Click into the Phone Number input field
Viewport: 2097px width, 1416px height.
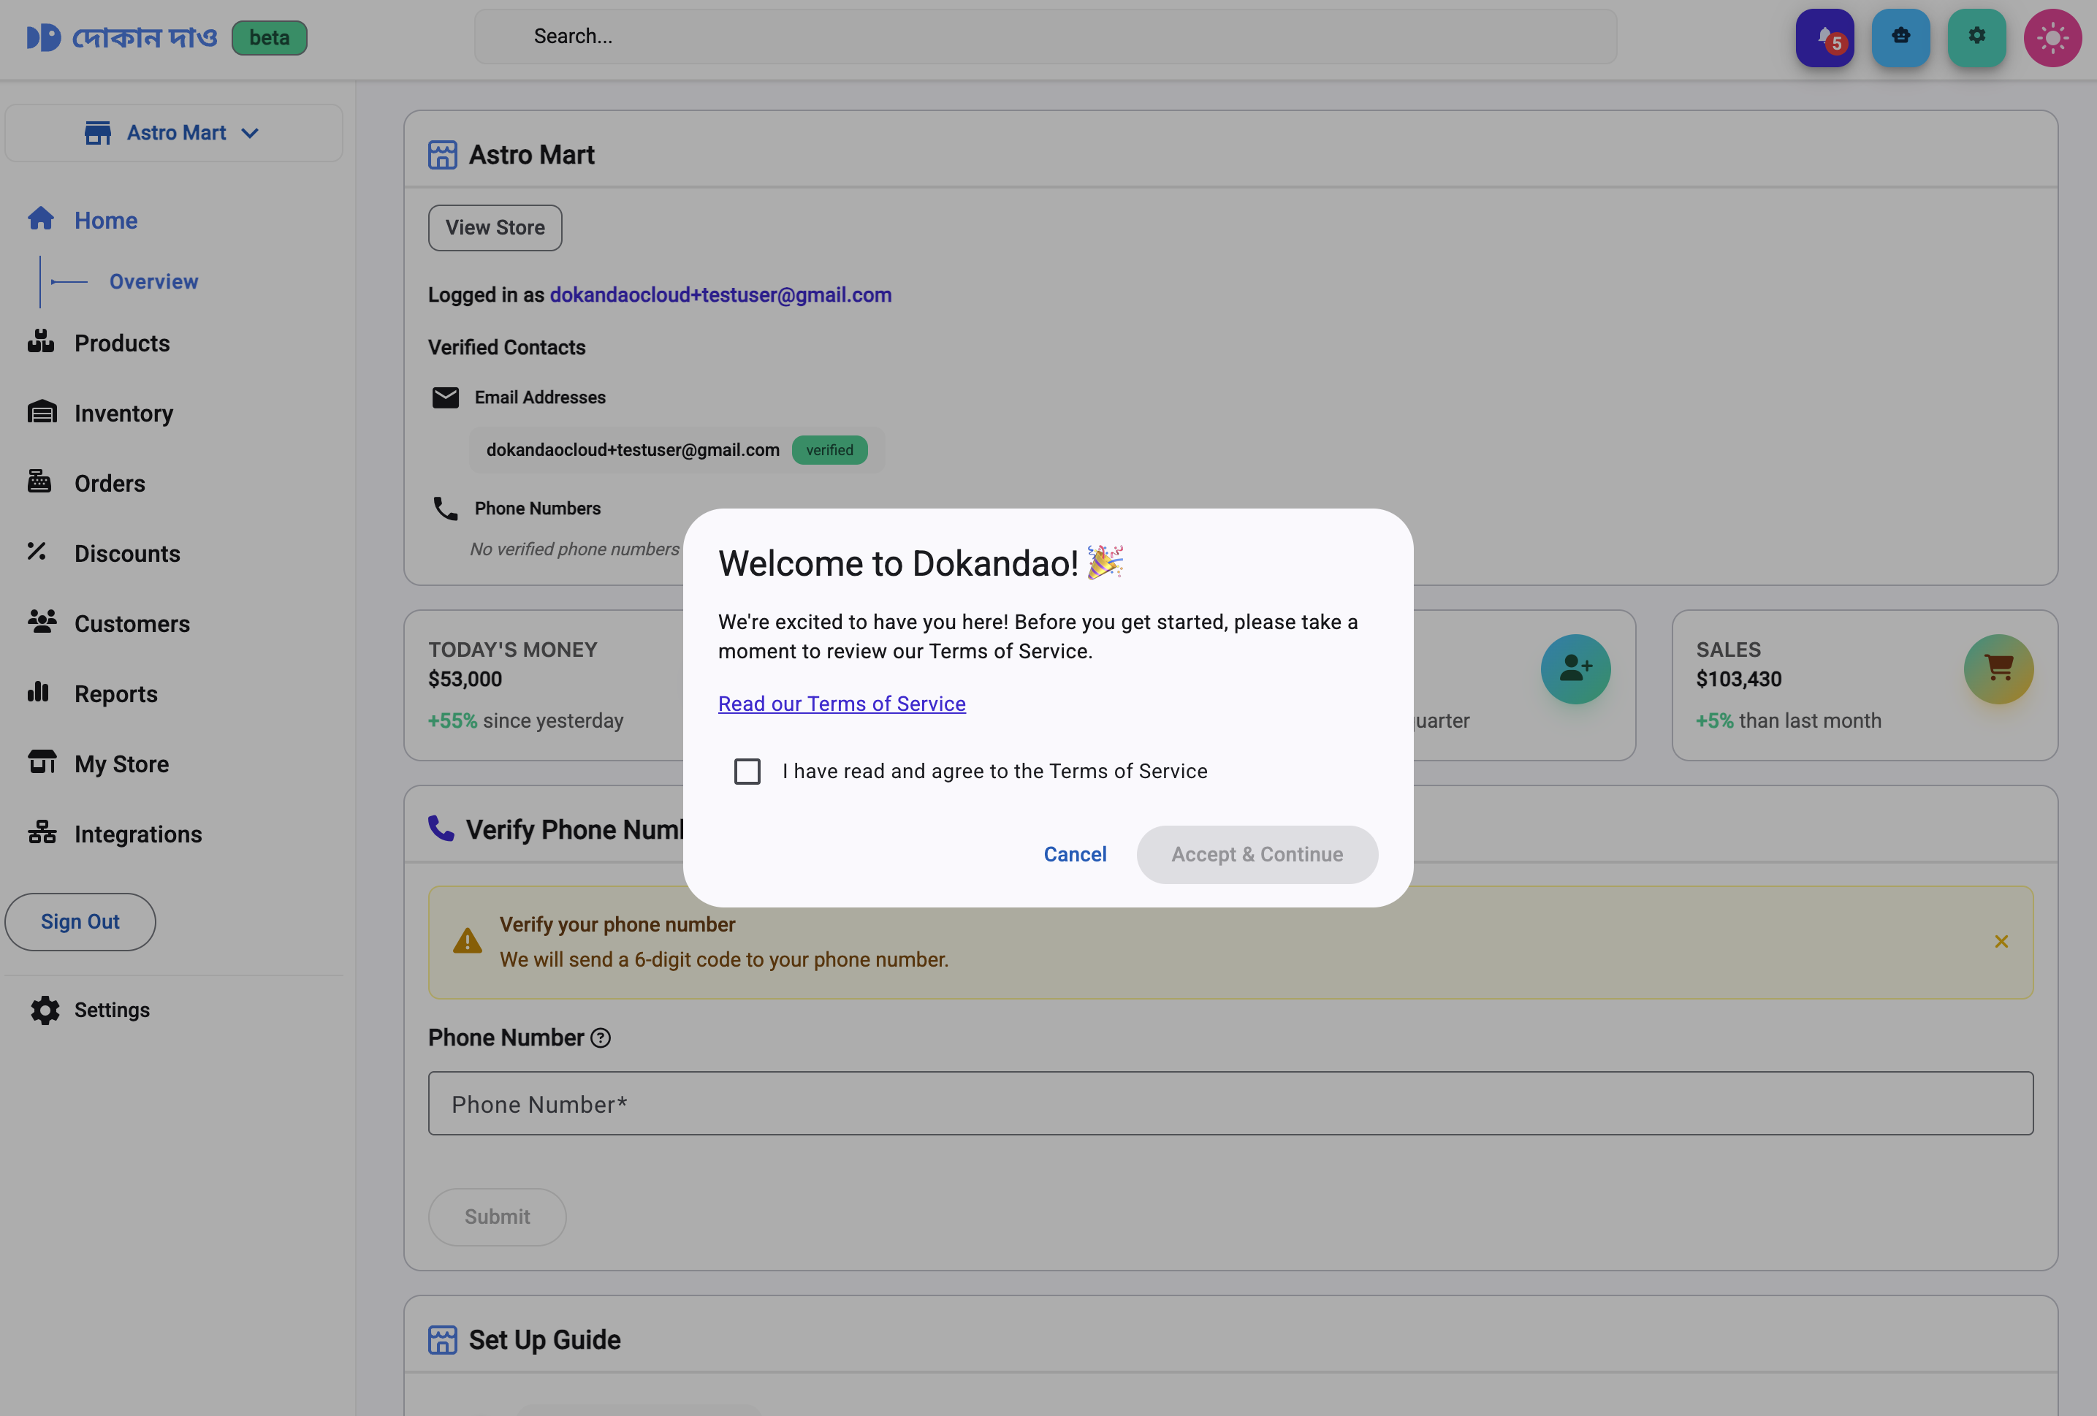coord(1230,1104)
